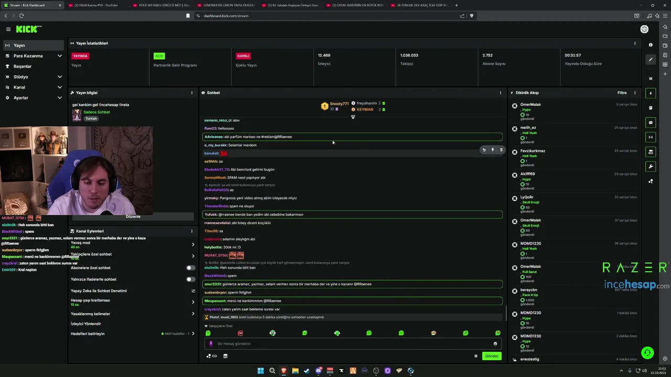Open Etkinlik Akışı three-dot menu
The image size is (671, 377).
click(x=635, y=93)
